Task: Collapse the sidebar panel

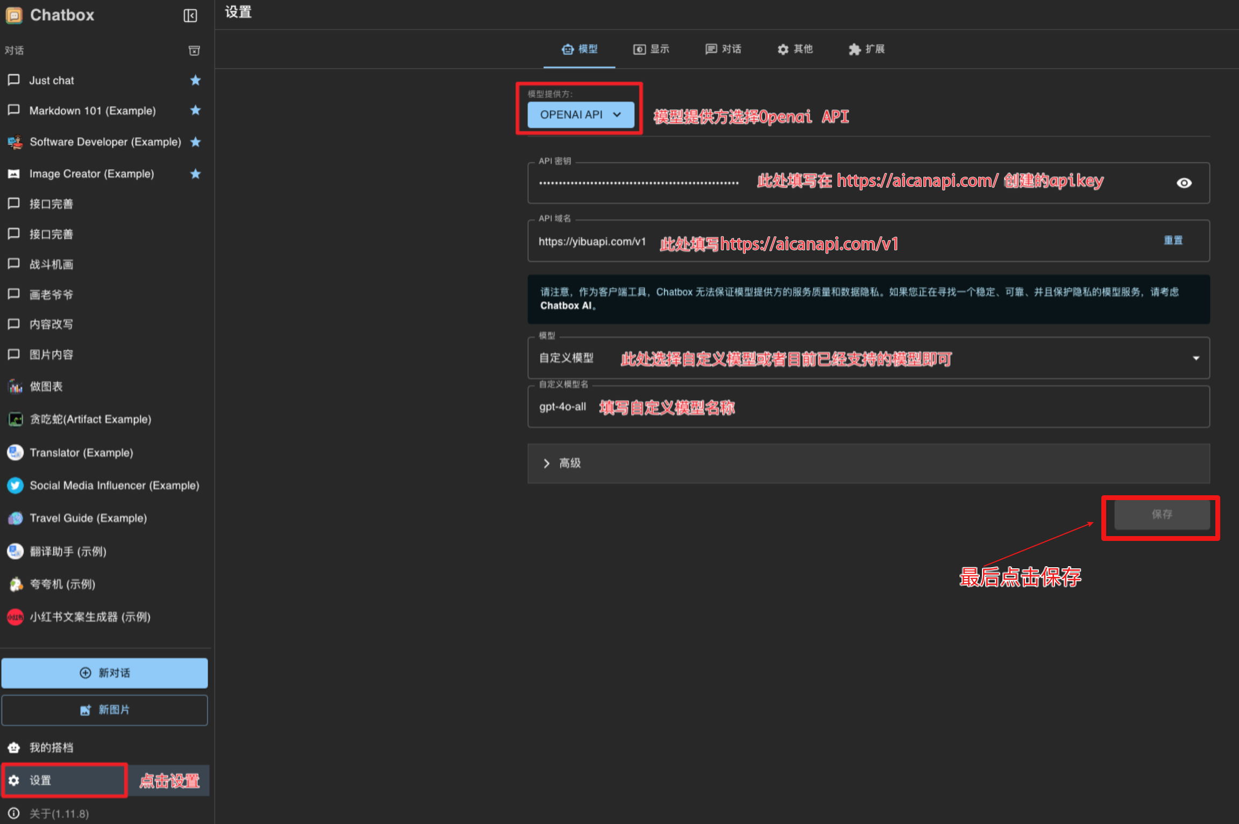Action: (190, 16)
